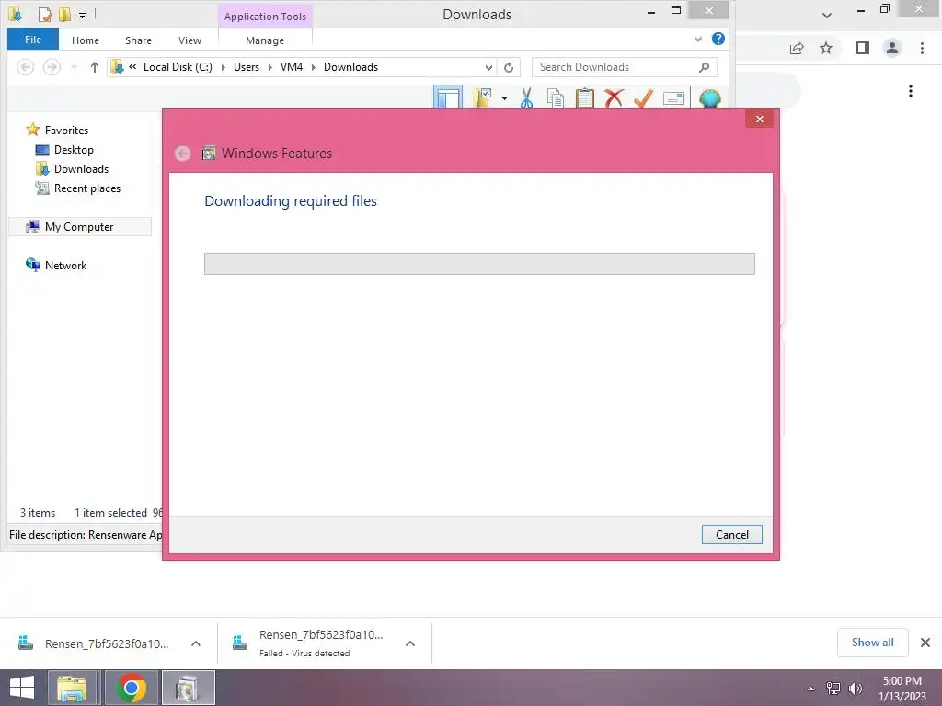Image resolution: width=942 pixels, height=706 pixels.
Task: Open address bar history dropdown
Action: 488,67
